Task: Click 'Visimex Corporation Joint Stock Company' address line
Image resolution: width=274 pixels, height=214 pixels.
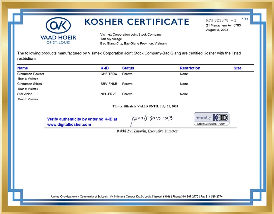Action: tap(131, 34)
